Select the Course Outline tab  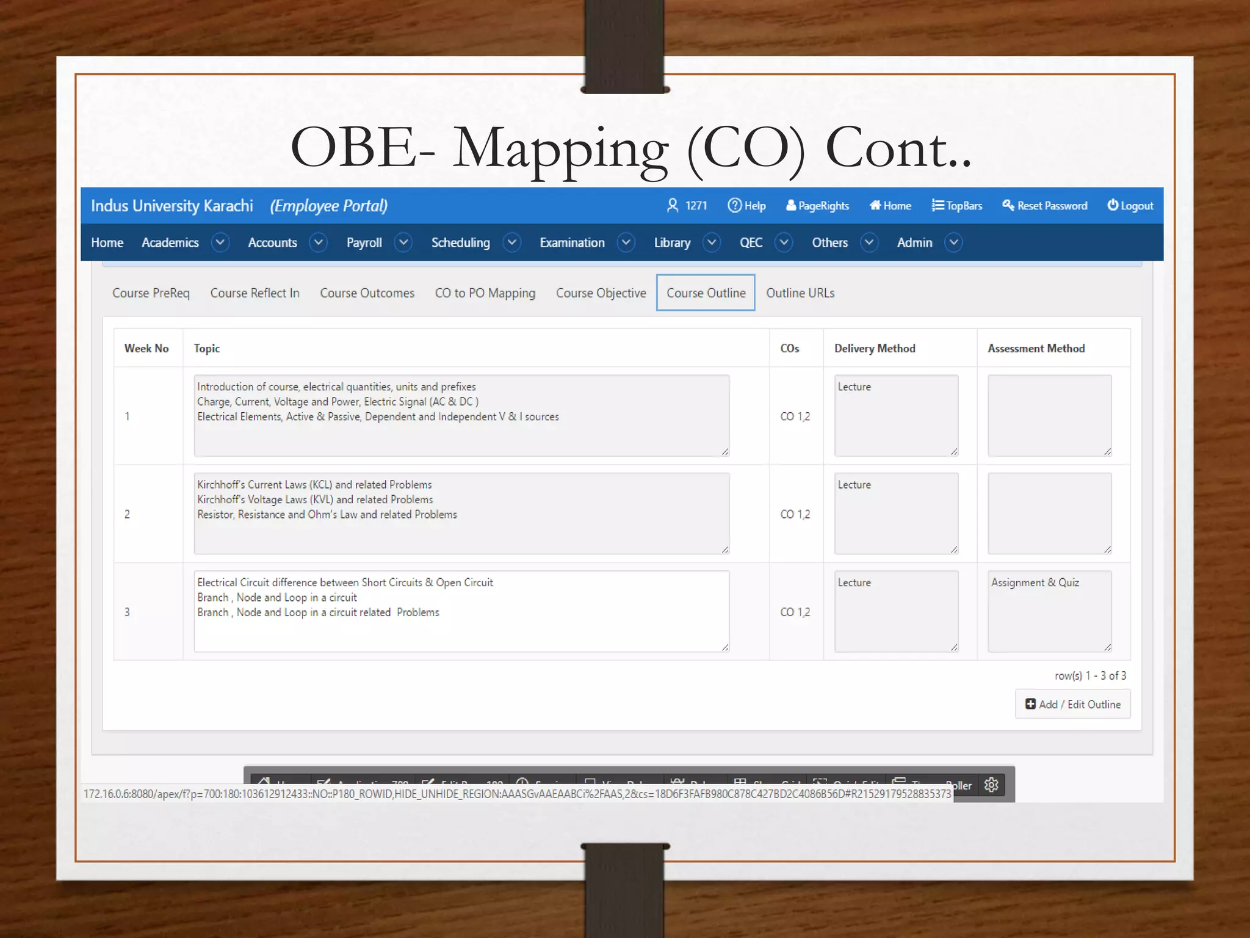coord(706,293)
